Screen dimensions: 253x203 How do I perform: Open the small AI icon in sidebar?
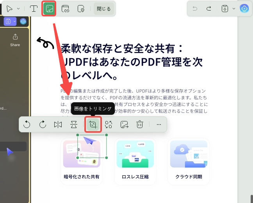[x=23, y=21]
